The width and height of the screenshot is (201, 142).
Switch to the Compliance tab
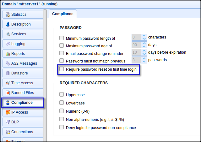coord(63,14)
